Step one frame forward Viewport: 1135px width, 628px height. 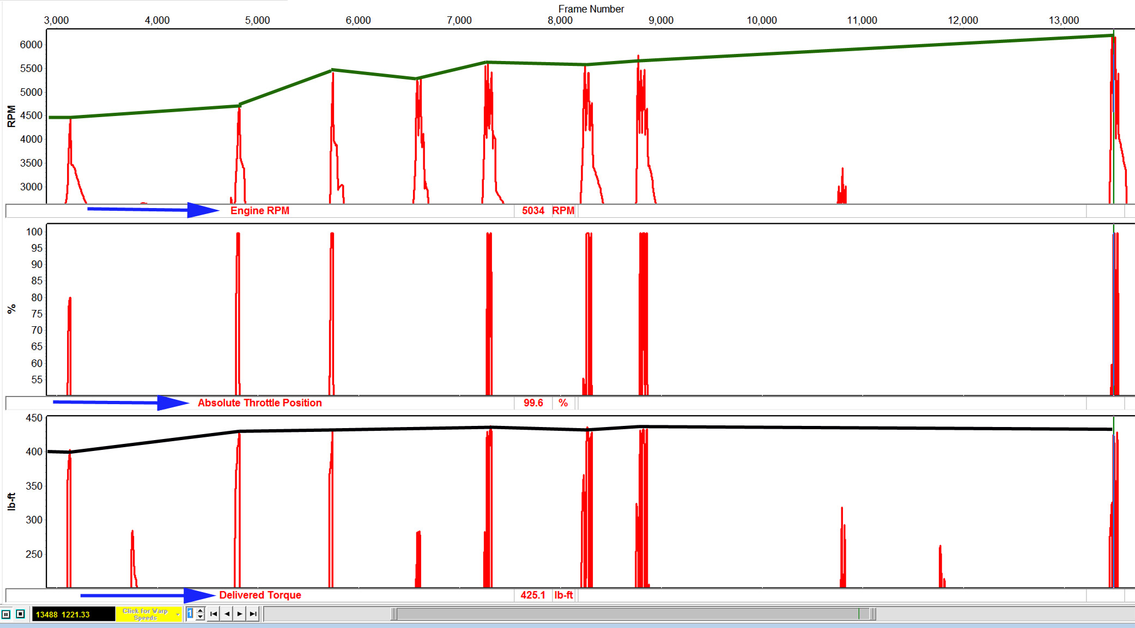240,614
